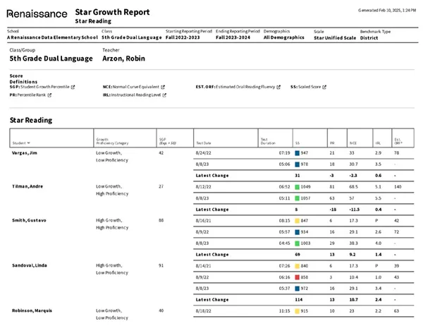Open the NCE Normal Curve Equivalent external link icon
This screenshot has width=423, height=326.
click(163, 87)
